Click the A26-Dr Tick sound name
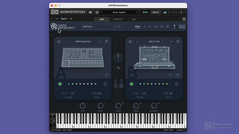Screen dimensions: 239x134 point(154,41)
